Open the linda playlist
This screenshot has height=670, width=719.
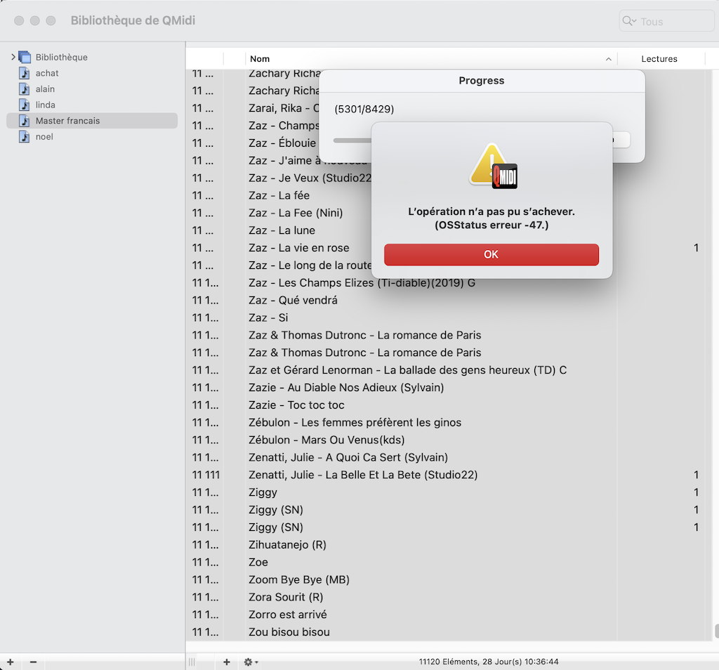(46, 105)
